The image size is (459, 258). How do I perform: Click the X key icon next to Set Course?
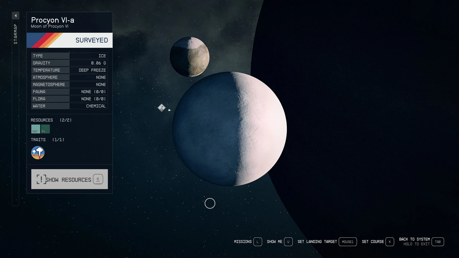coord(390,242)
